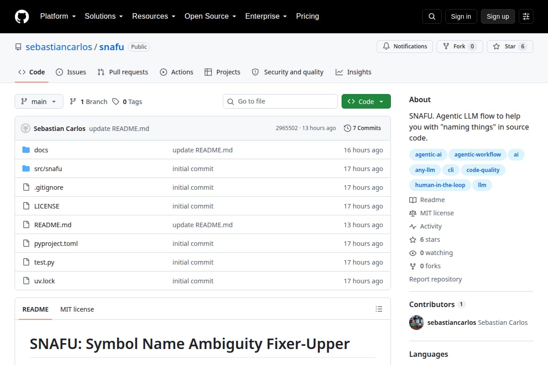548x365 pixels.
Task: Switch to Security and quality tab
Action: tap(288, 72)
